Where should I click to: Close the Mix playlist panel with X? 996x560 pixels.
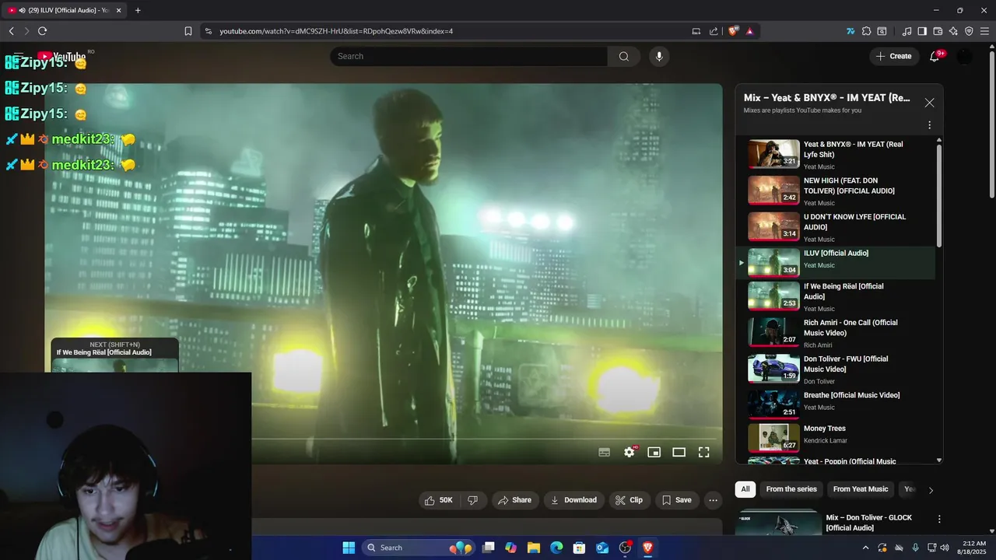pyautogui.click(x=929, y=103)
